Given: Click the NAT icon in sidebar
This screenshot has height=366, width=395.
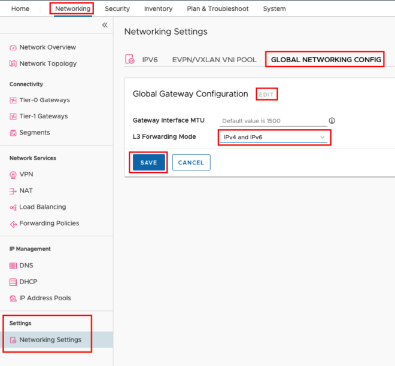Looking at the screenshot, I should coord(13,191).
